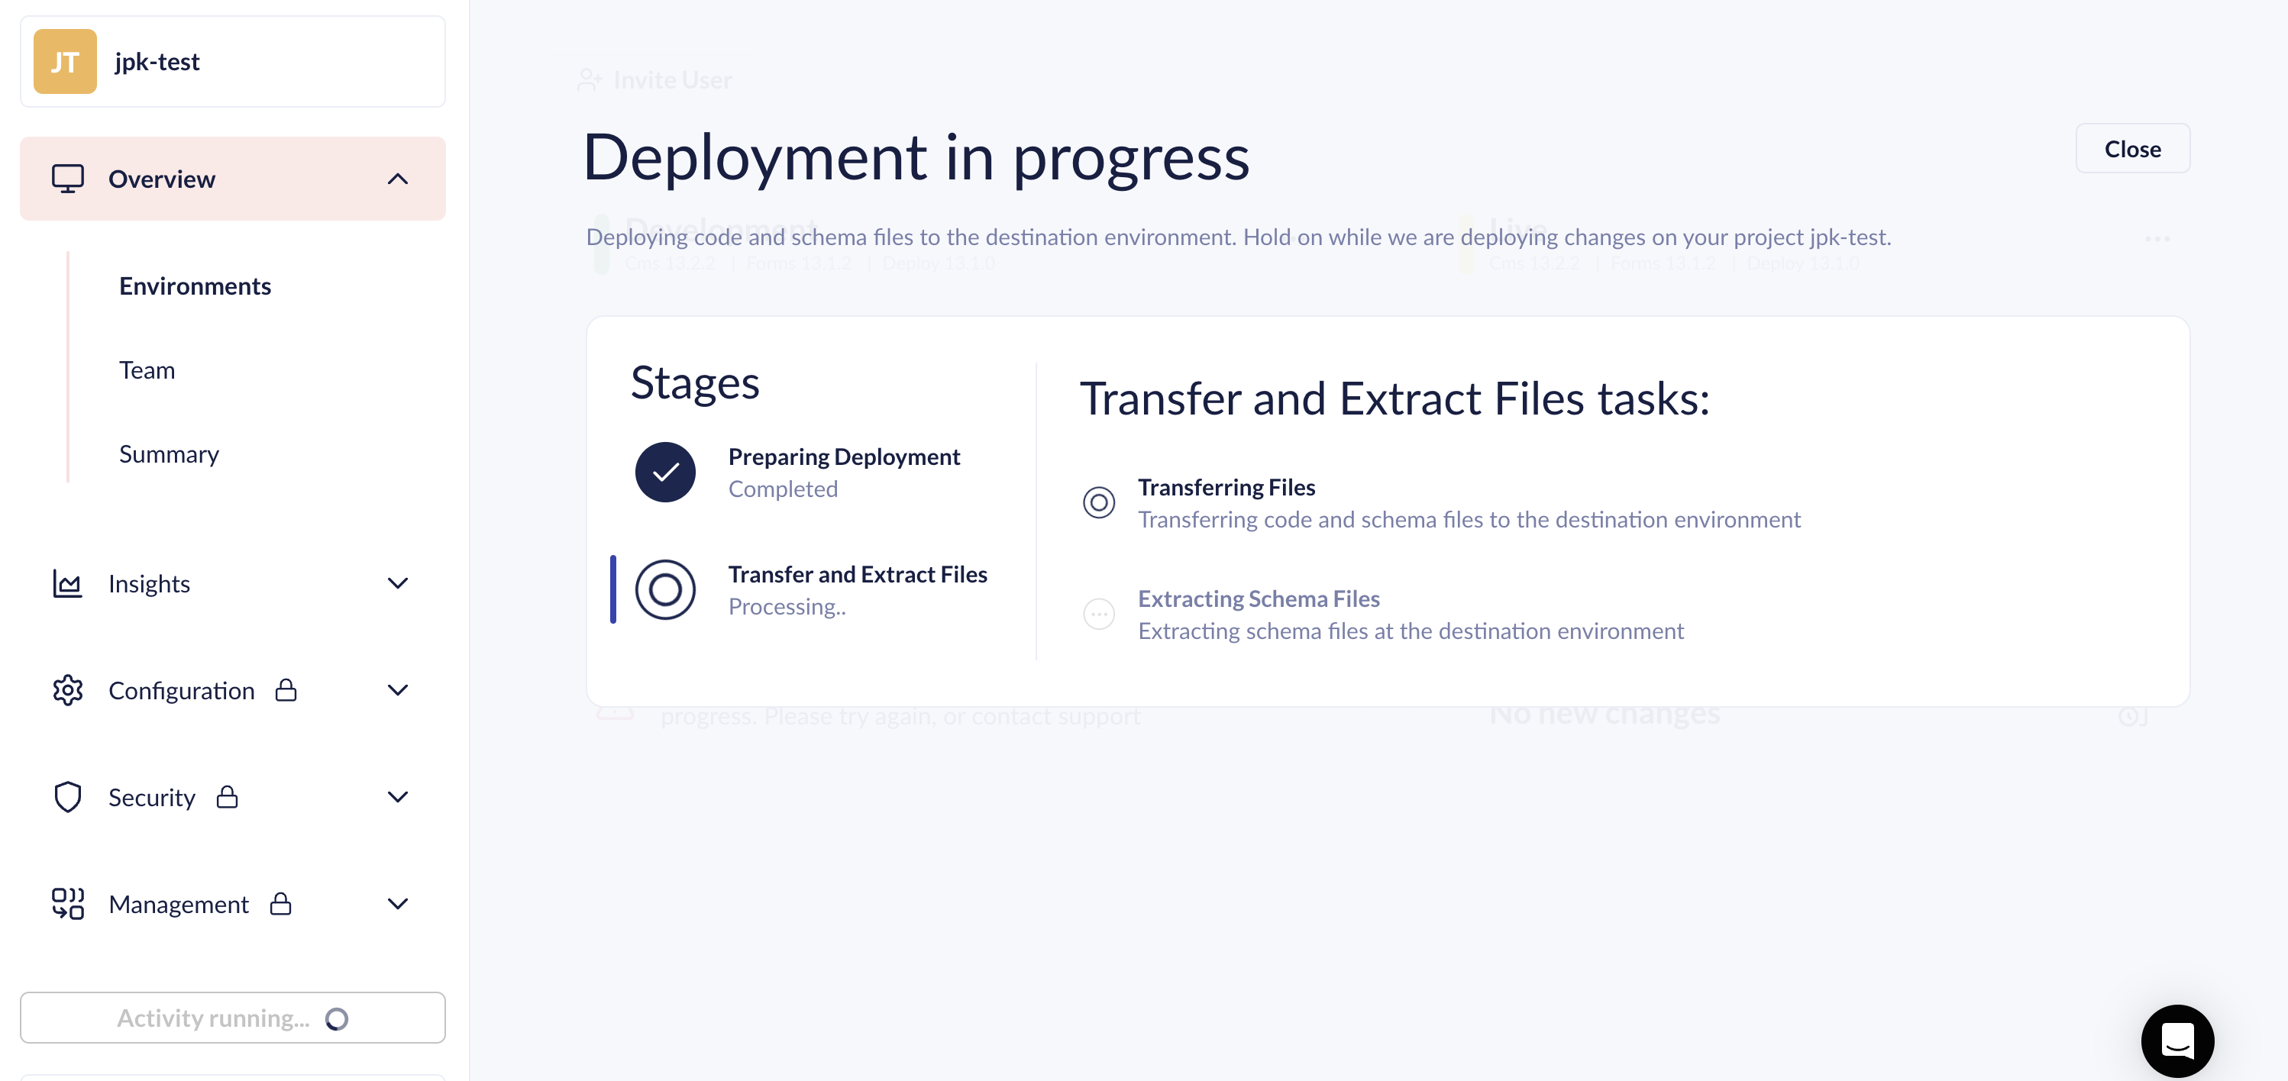Click the Transferring Files status indicator
The width and height of the screenshot is (2288, 1081).
(x=1099, y=502)
